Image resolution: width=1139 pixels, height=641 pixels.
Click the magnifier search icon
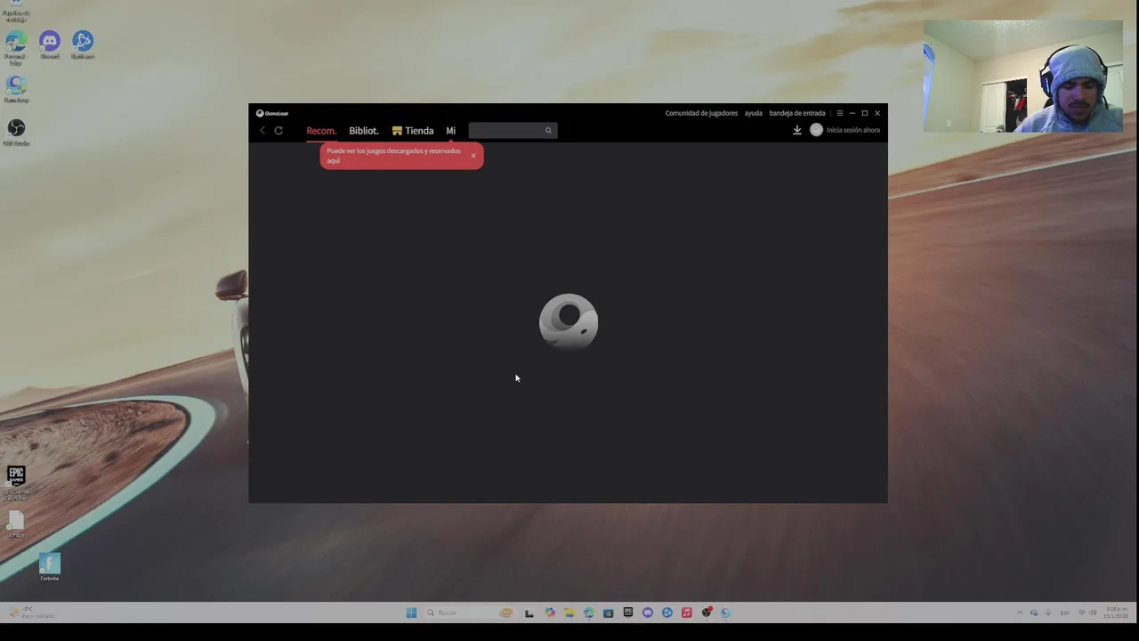pyautogui.click(x=548, y=131)
